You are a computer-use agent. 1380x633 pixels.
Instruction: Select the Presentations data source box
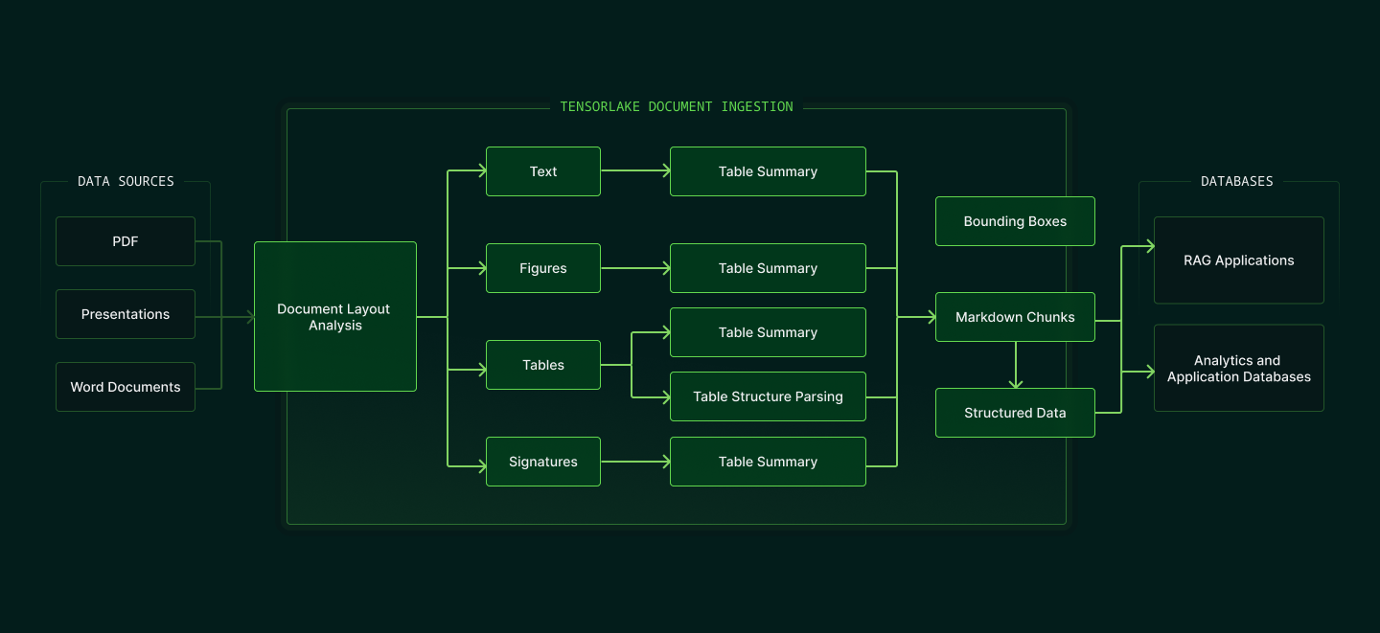(126, 314)
